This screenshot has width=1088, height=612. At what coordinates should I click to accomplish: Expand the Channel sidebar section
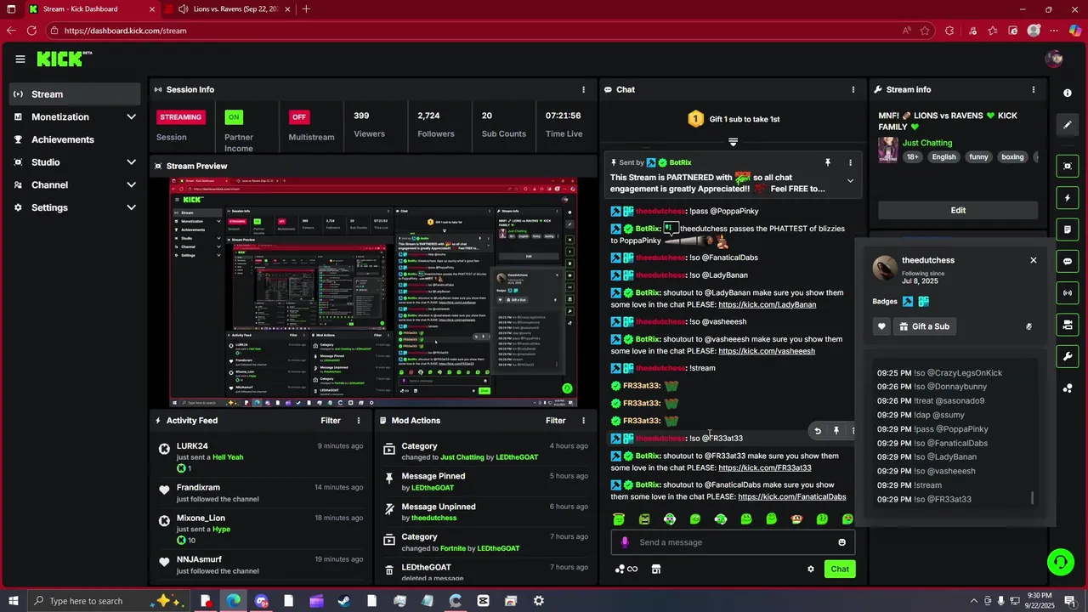(x=131, y=185)
